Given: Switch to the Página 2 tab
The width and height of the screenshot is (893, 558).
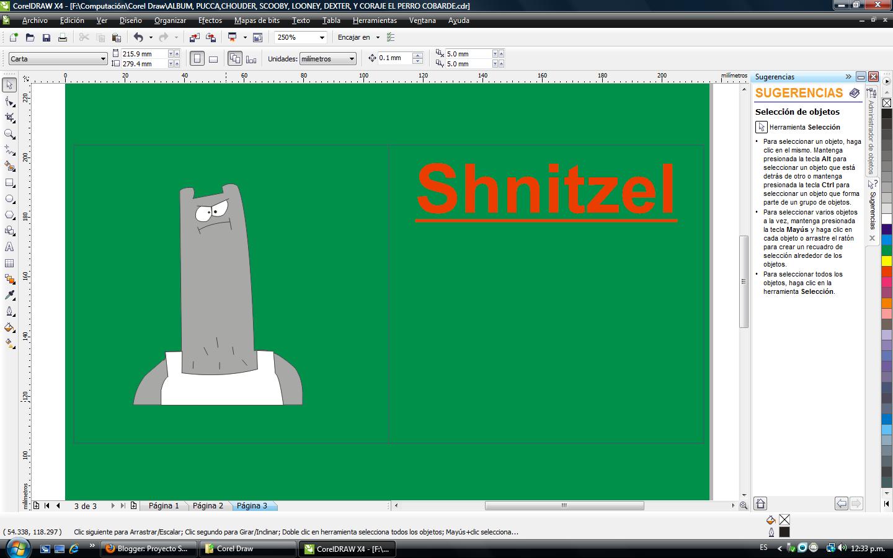Looking at the screenshot, I should click(208, 505).
